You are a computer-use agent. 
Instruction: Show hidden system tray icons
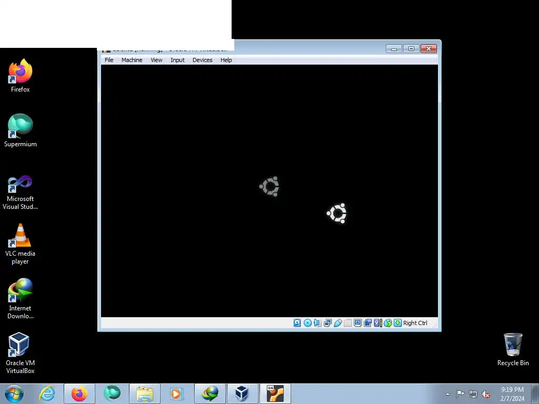pyautogui.click(x=447, y=394)
